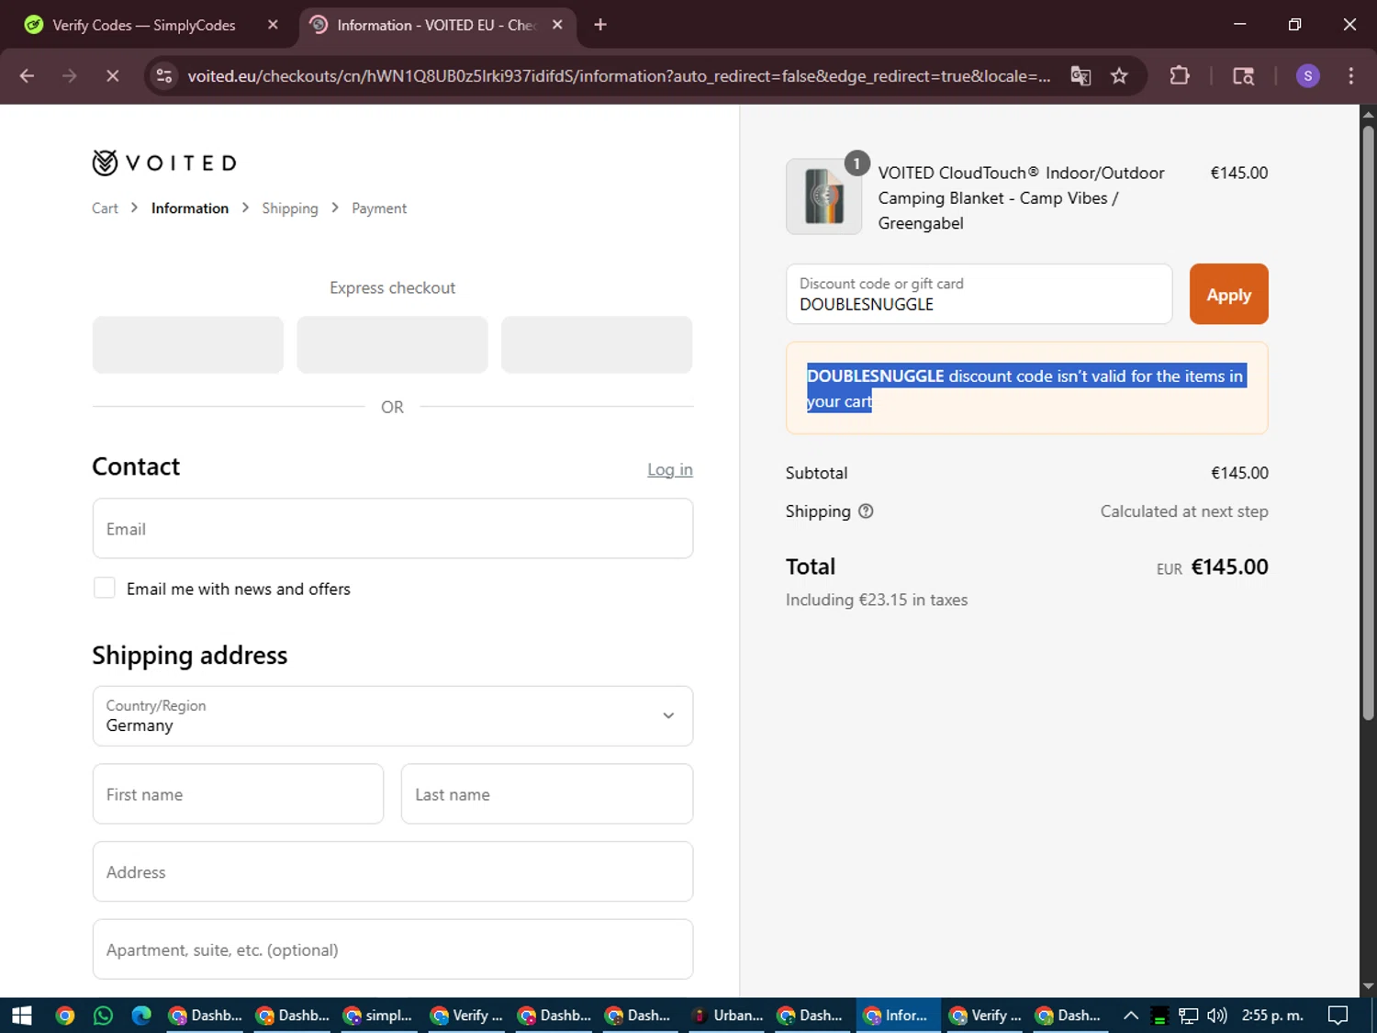Close the Verify Codes SimplyCodes tab

click(273, 25)
